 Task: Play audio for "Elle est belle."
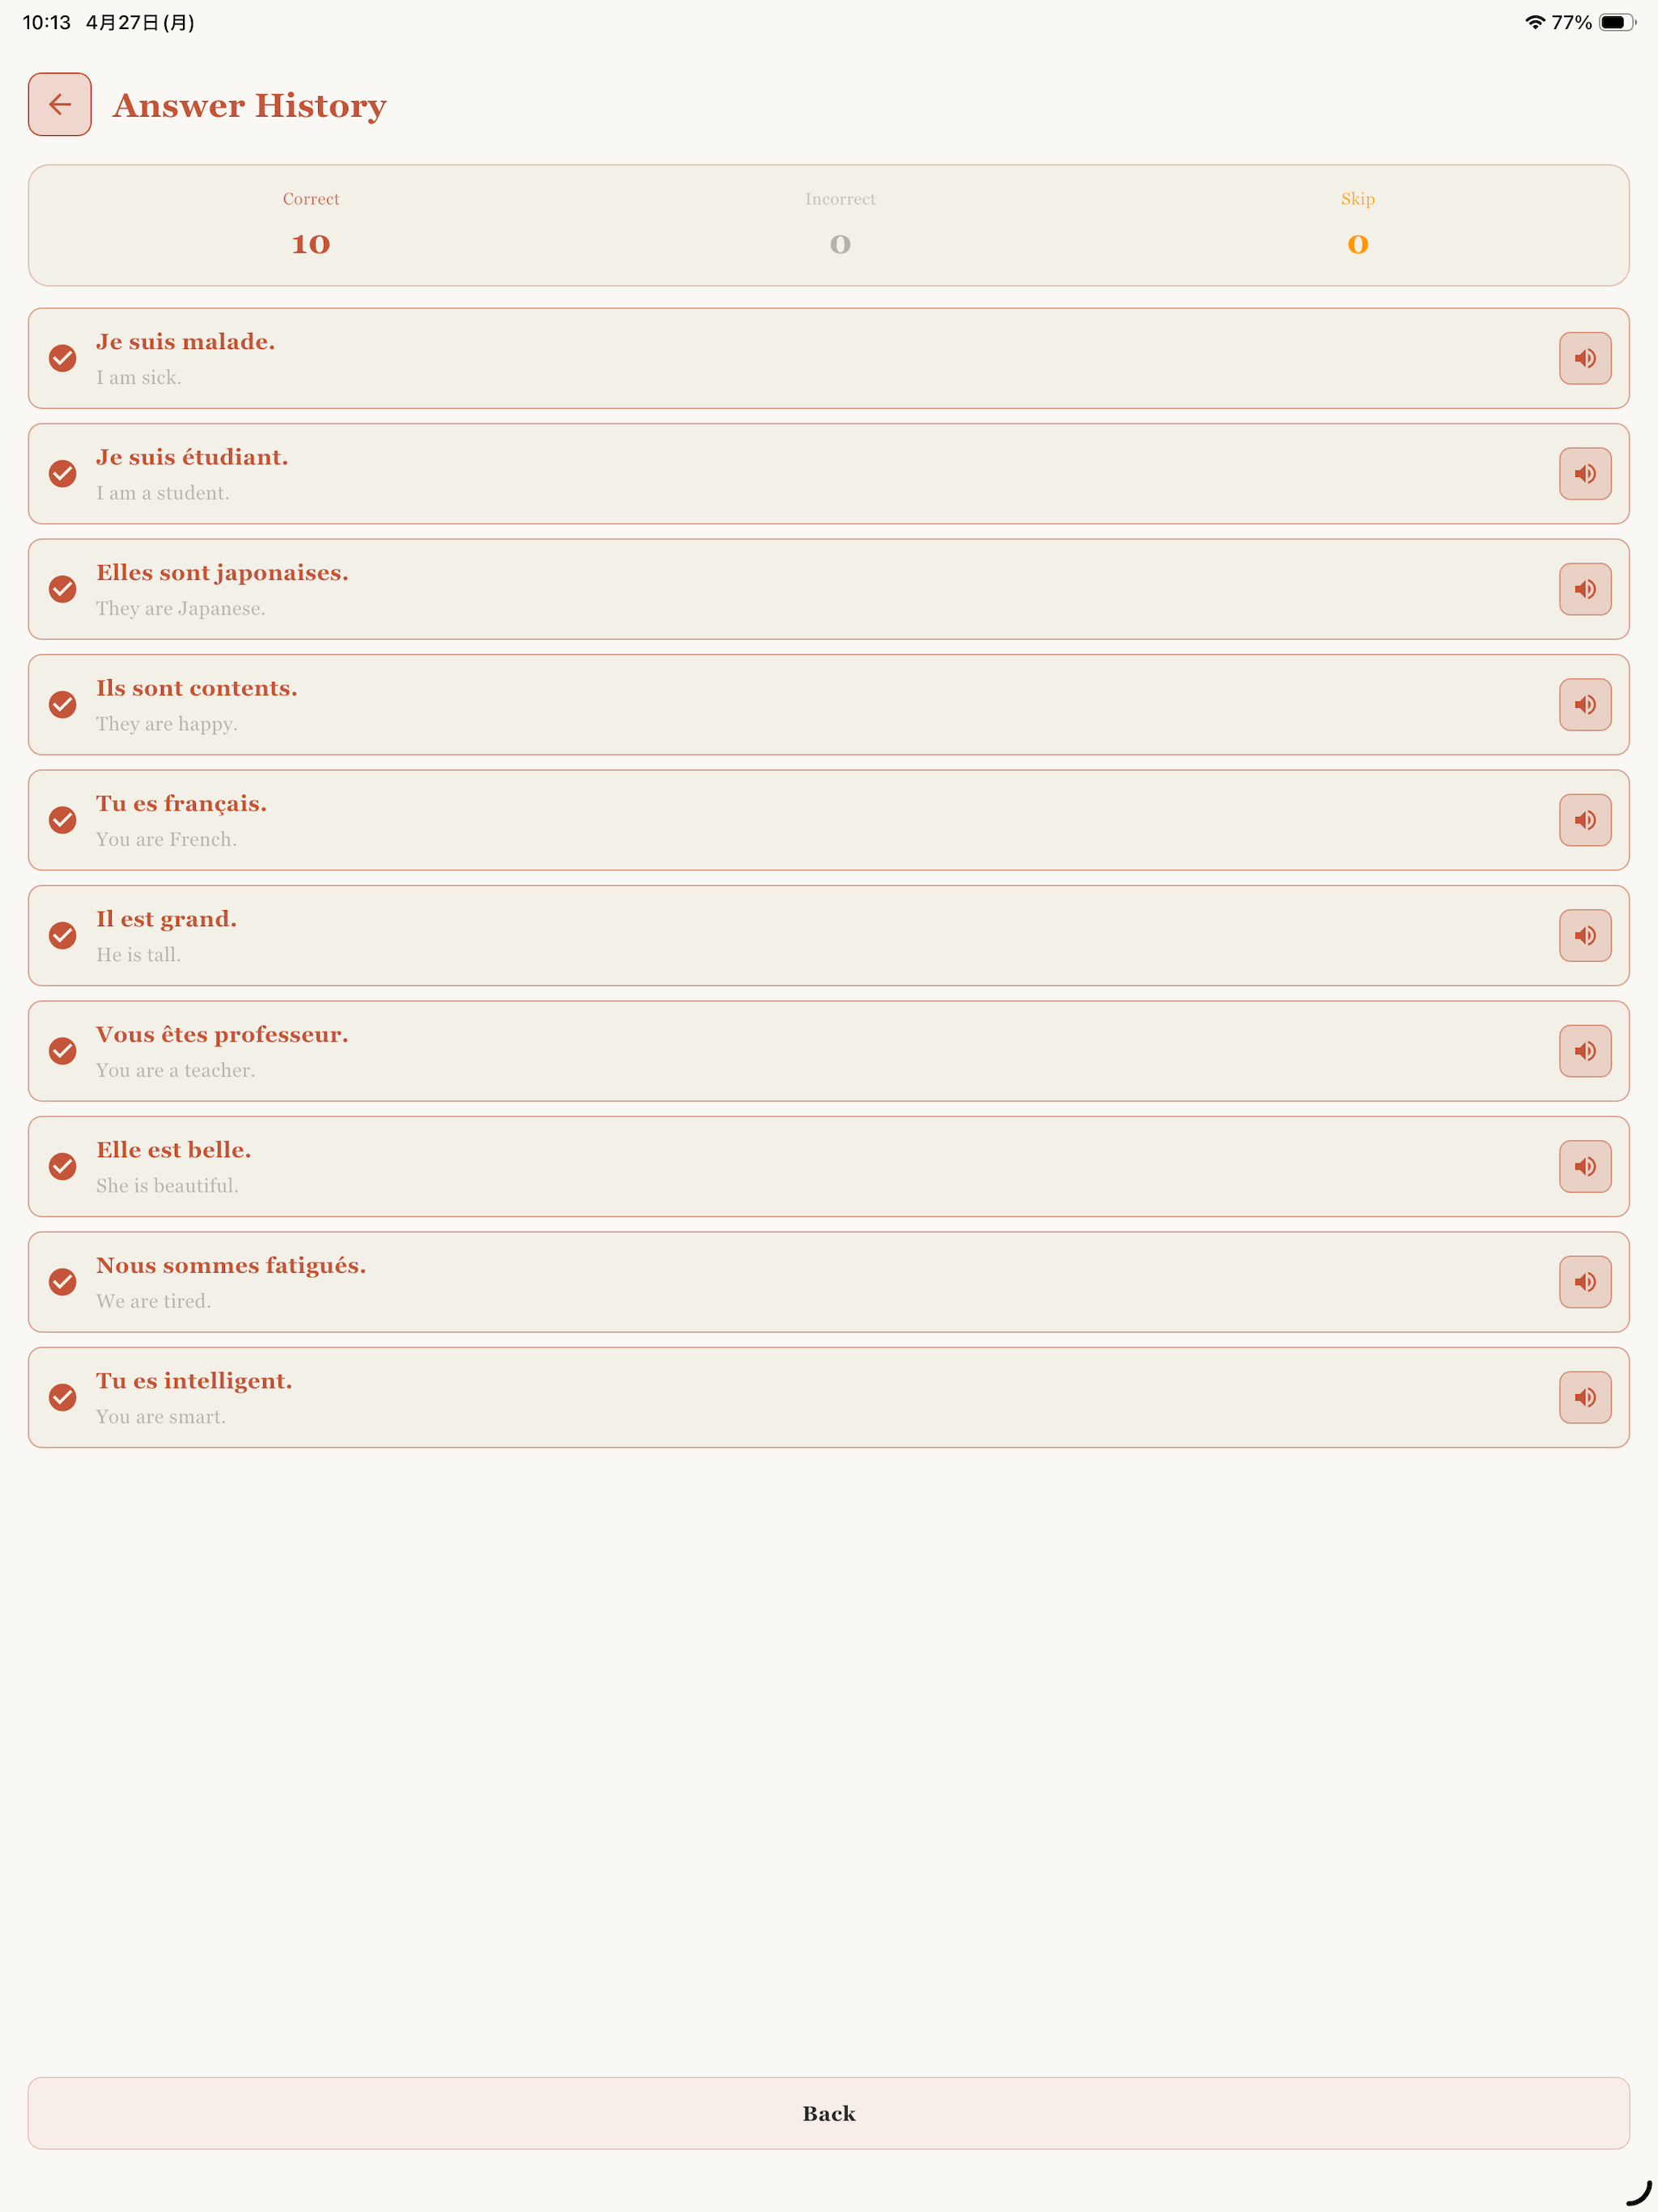click(1585, 1167)
